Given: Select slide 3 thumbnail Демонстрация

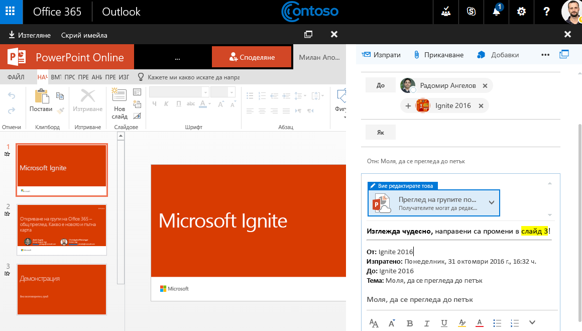Looking at the screenshot, I should (62, 289).
